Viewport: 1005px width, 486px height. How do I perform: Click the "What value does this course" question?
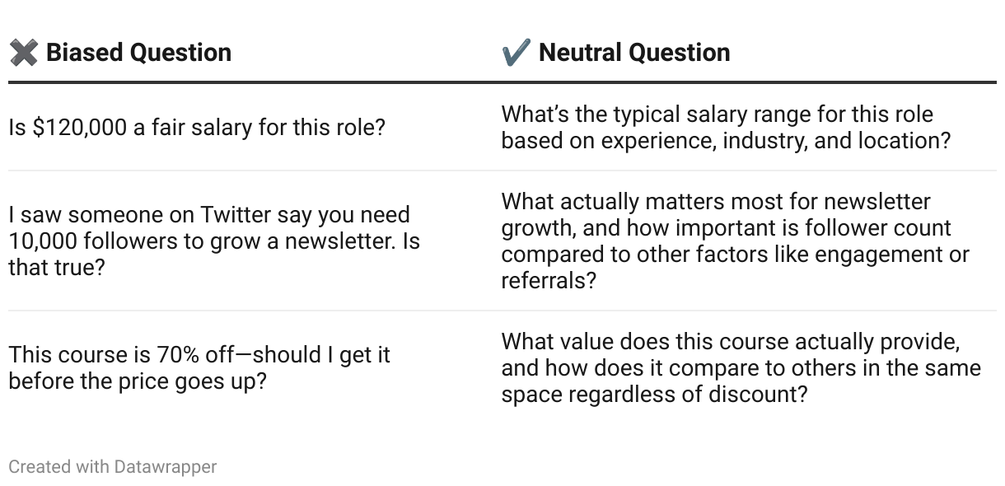[730, 342]
